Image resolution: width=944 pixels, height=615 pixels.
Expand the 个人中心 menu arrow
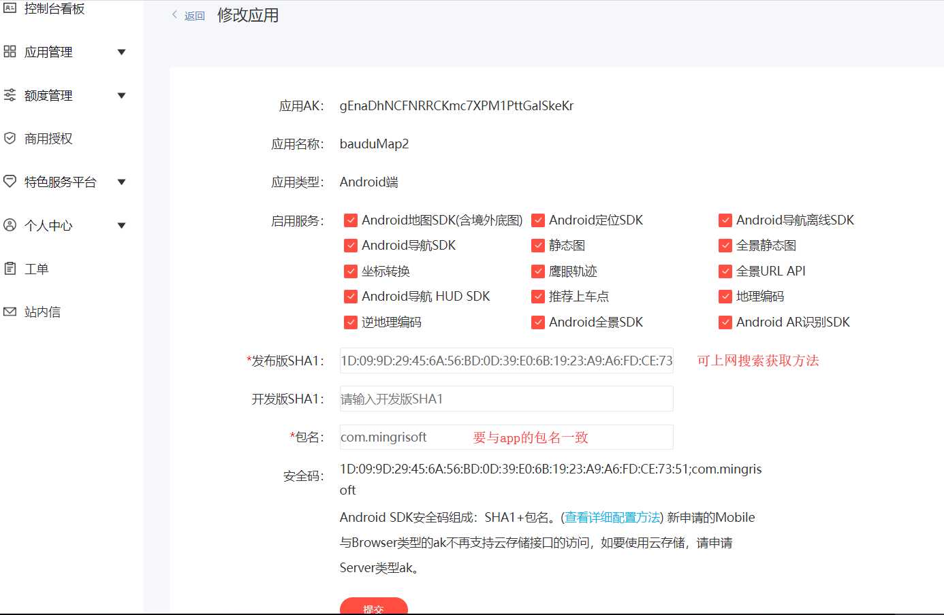tap(121, 226)
